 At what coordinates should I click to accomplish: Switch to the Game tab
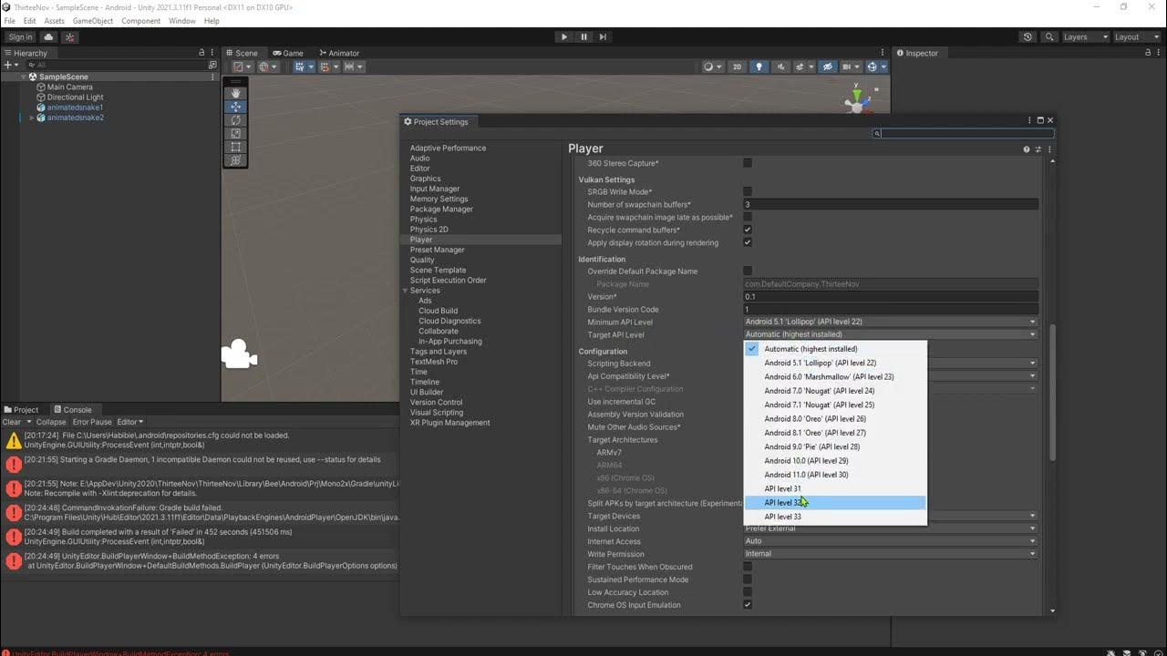(288, 53)
